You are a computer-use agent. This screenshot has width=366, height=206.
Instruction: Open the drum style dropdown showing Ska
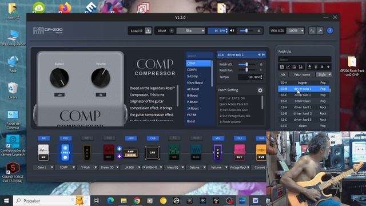point(190,30)
